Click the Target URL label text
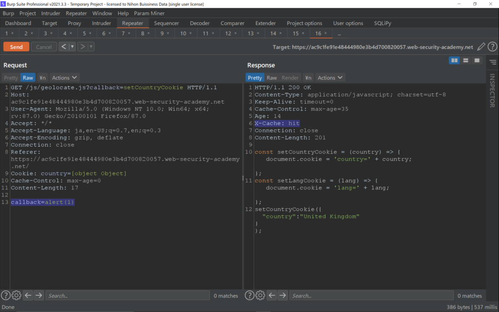499x312 pixels. click(373, 47)
